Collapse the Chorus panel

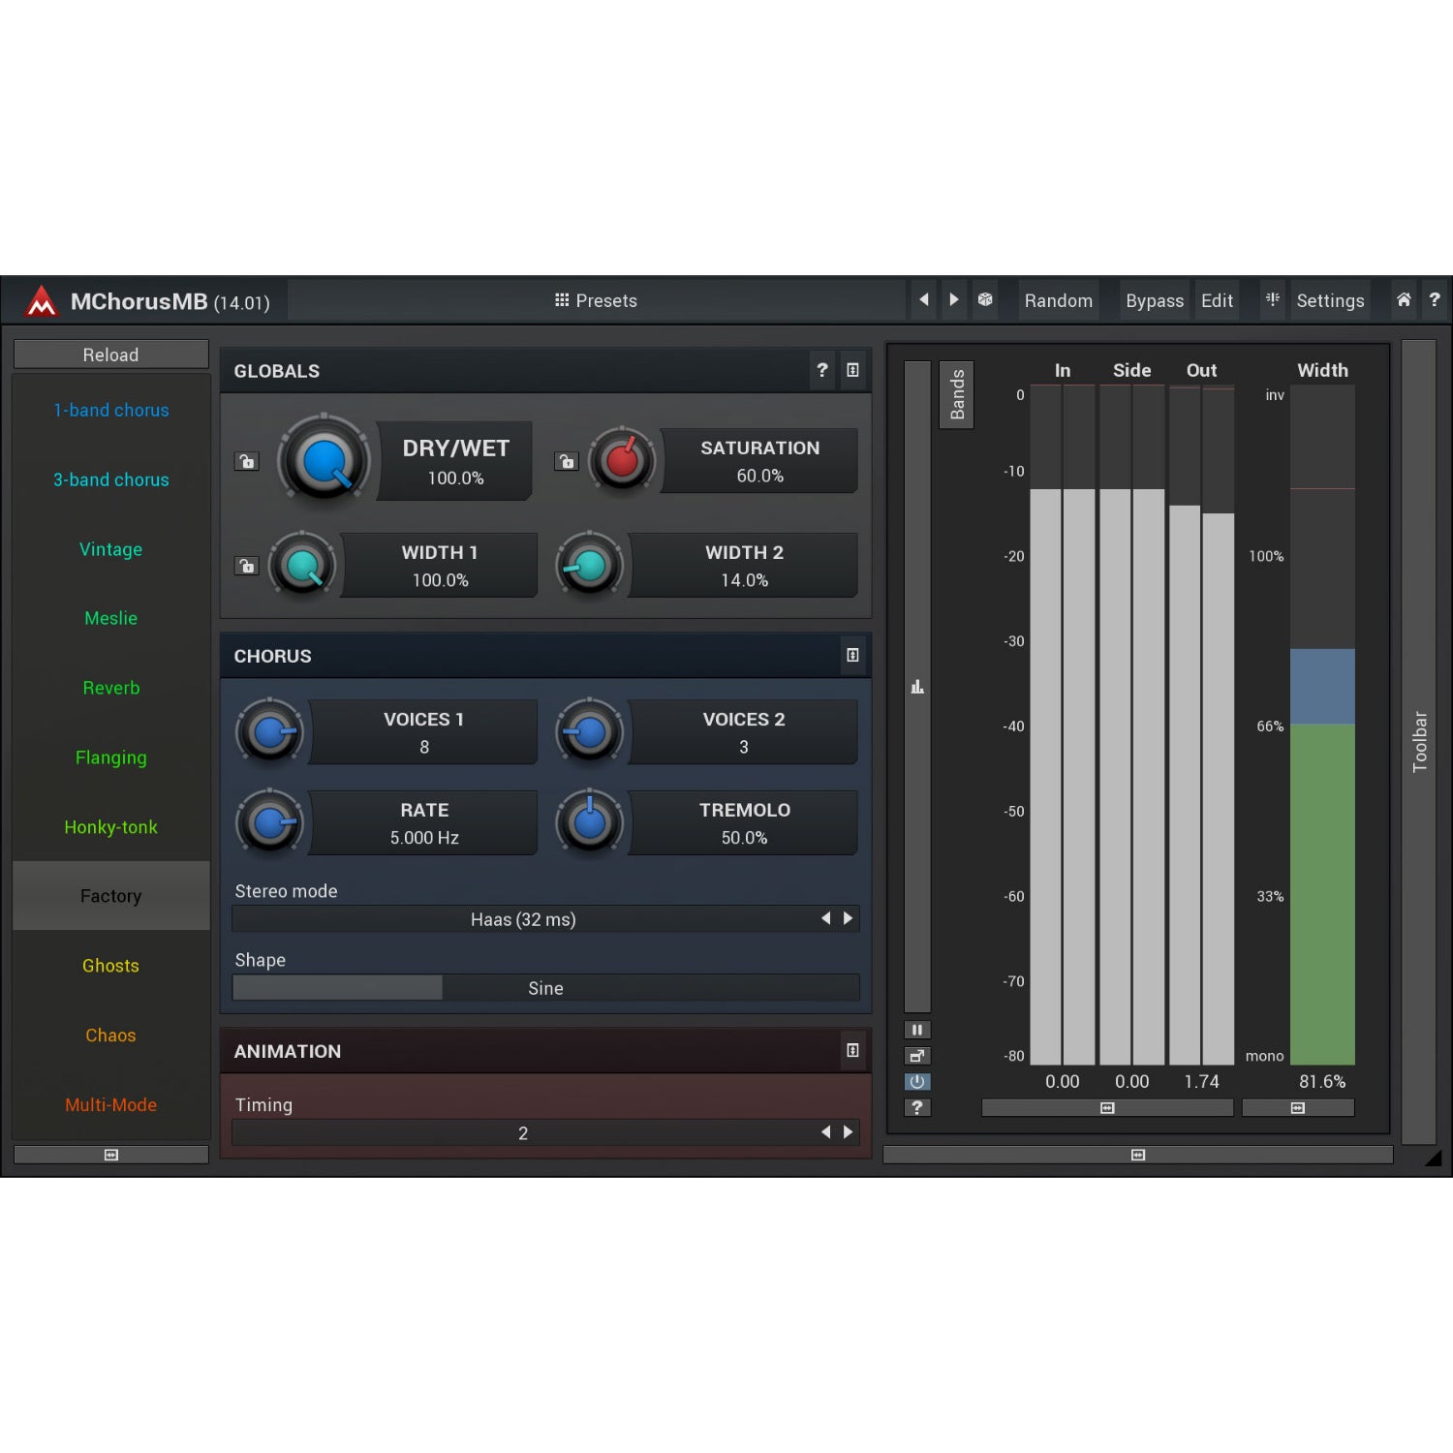(x=852, y=655)
